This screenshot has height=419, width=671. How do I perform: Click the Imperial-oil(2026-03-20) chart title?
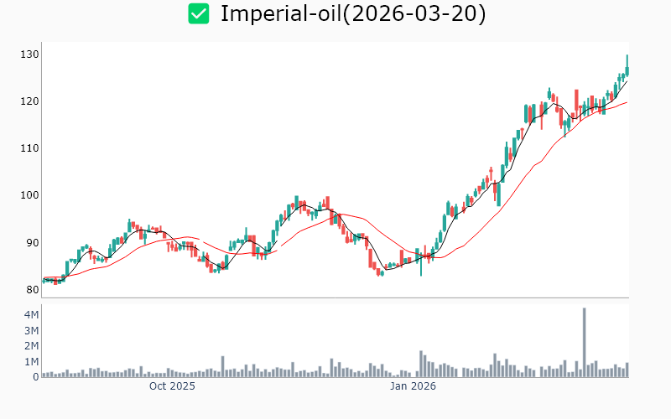tap(352, 13)
